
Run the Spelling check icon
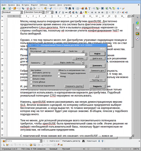pyautogui.click(x=66, y=9)
